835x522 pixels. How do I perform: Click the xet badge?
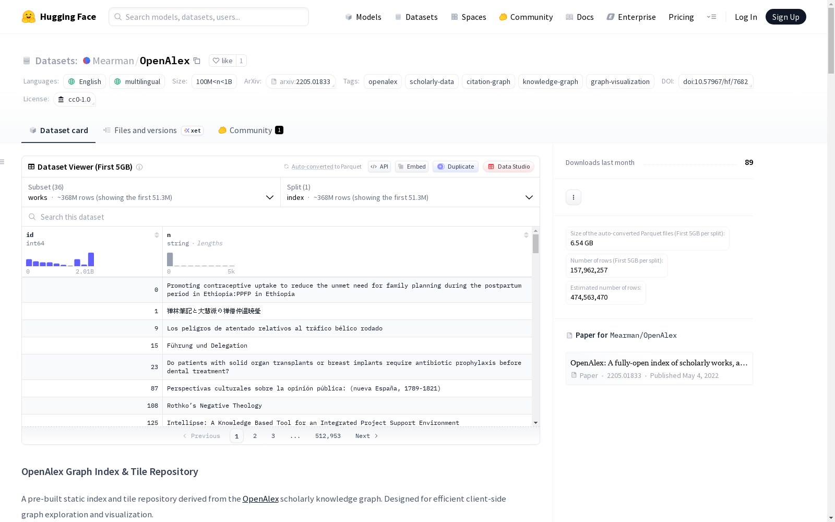[x=192, y=130]
